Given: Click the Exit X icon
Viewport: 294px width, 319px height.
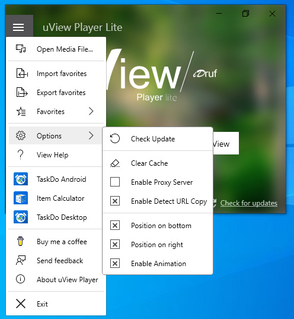Looking at the screenshot, I should tap(21, 304).
